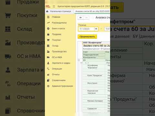Select the Сервислог row

pyautogui.click(x=94, y=109)
